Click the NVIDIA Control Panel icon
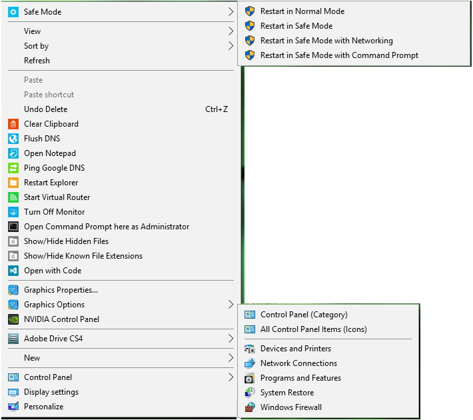Image resolution: width=473 pixels, height=420 pixels. pos(13,319)
